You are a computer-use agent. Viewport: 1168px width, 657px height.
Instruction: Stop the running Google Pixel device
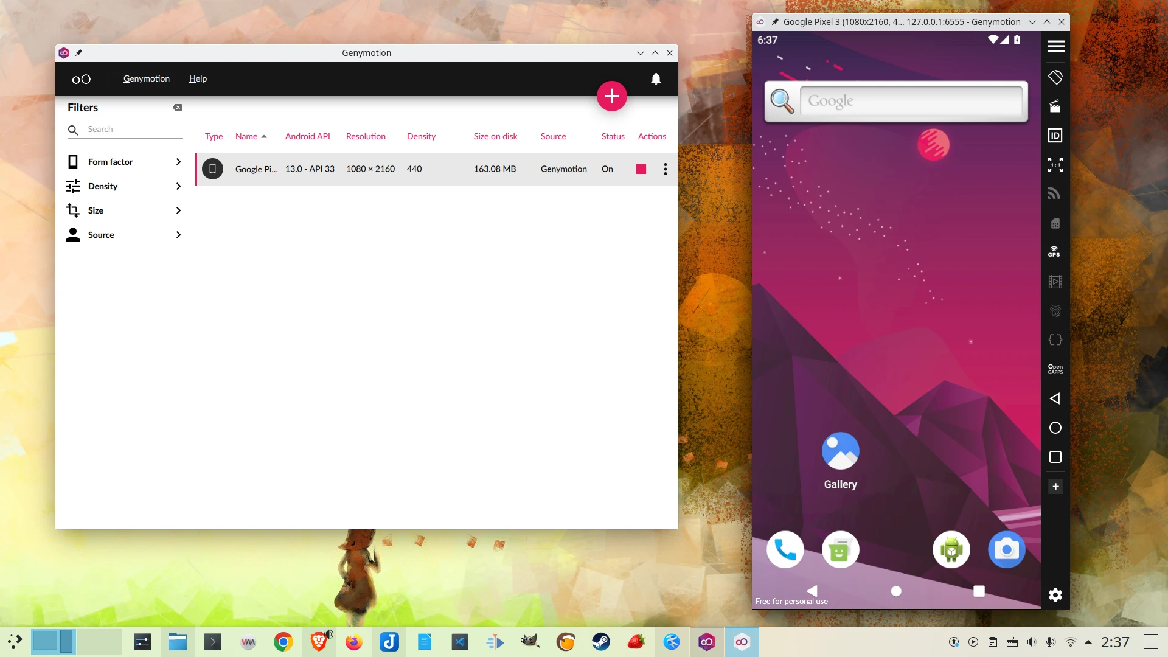641,169
